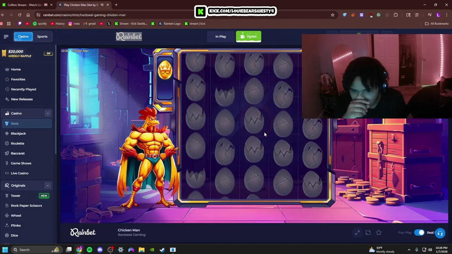Open the $20,000 Weekly Raffle banner
Image resolution: width=452 pixels, height=254 pixels.
pyautogui.click(x=27, y=53)
